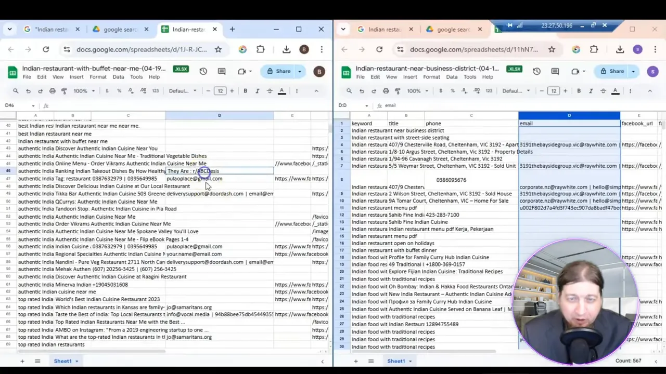The height and width of the screenshot is (374, 666).
Task: Select column D header in right spreadsheet
Action: pyautogui.click(x=569, y=115)
